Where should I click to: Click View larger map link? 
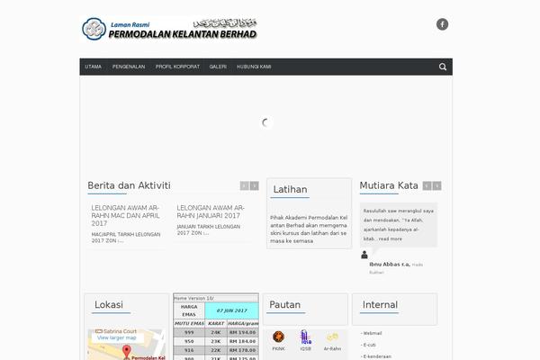[x=117, y=337]
